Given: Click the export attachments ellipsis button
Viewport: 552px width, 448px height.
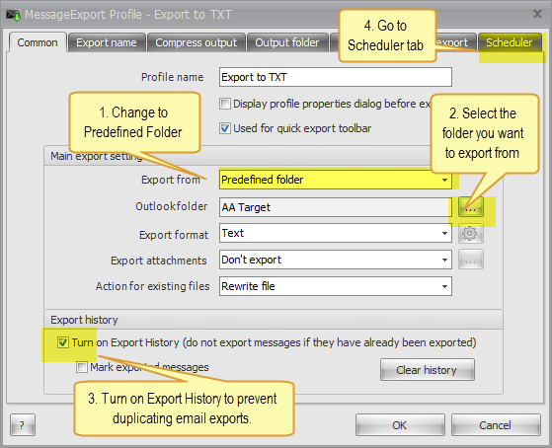Looking at the screenshot, I should click(x=471, y=260).
